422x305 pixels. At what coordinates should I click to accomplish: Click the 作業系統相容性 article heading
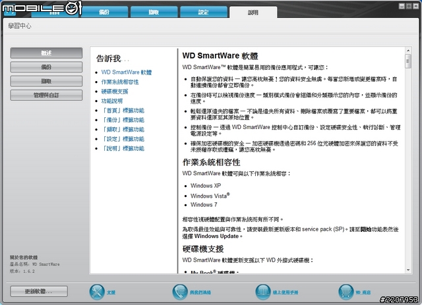click(211, 162)
